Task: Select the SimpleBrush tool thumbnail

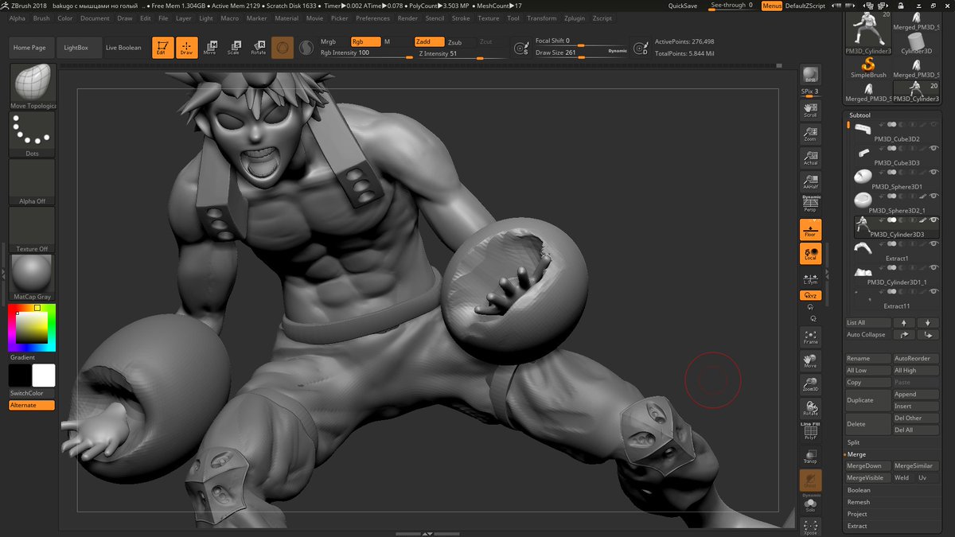Action: [868, 67]
